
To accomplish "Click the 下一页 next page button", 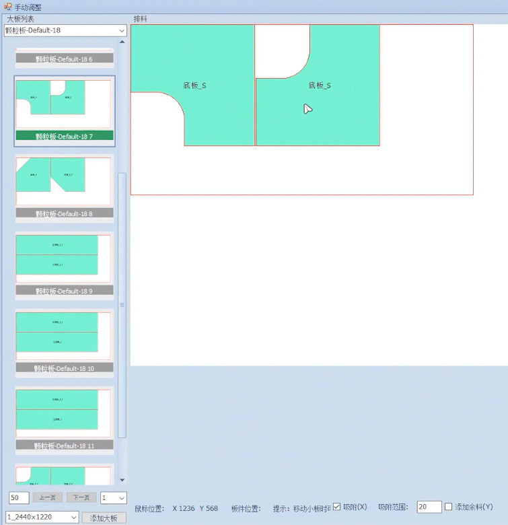I will pos(81,498).
